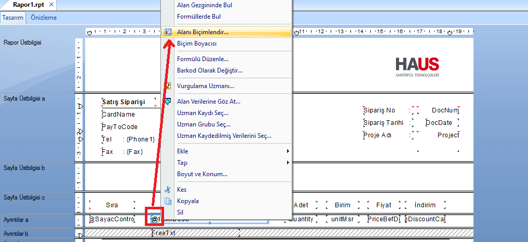The image size is (528, 242).
Task: Click Biçim Boyacısı menu entry
Action: pyautogui.click(x=197, y=44)
